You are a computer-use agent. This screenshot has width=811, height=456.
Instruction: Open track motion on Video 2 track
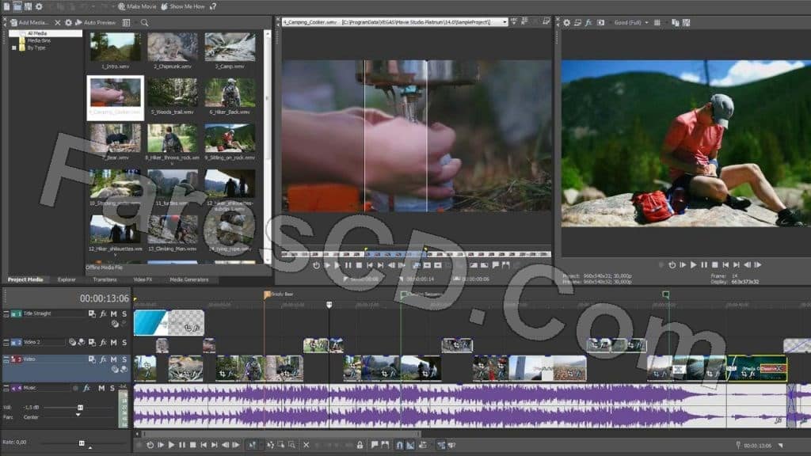point(92,342)
